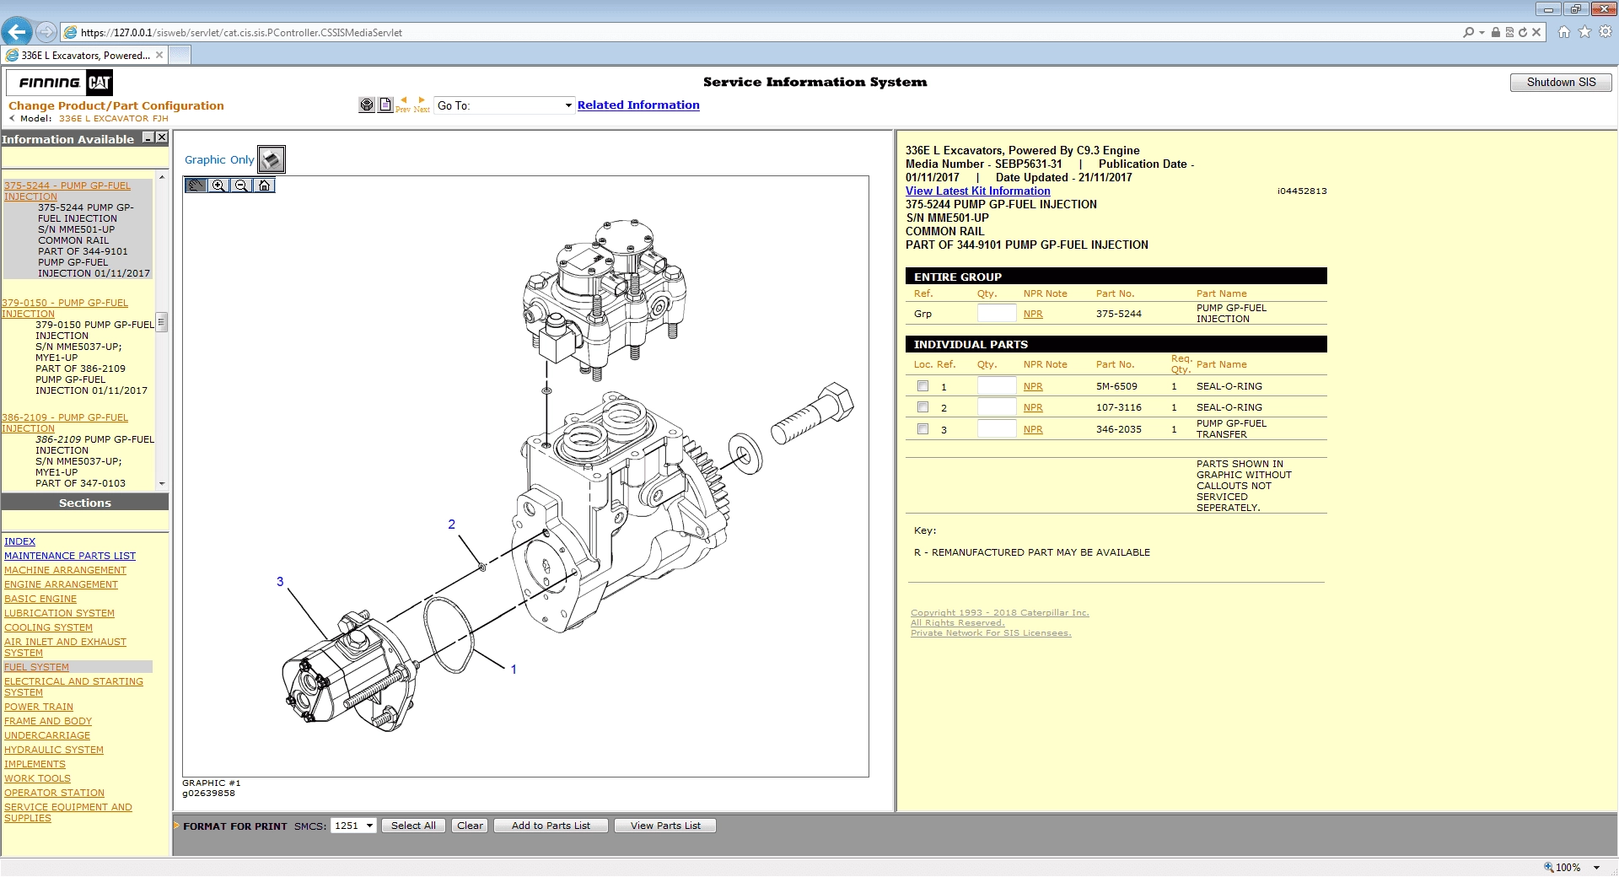The width and height of the screenshot is (1619, 877).
Task: Click callout number 3 in the graphic
Action: coord(280,582)
